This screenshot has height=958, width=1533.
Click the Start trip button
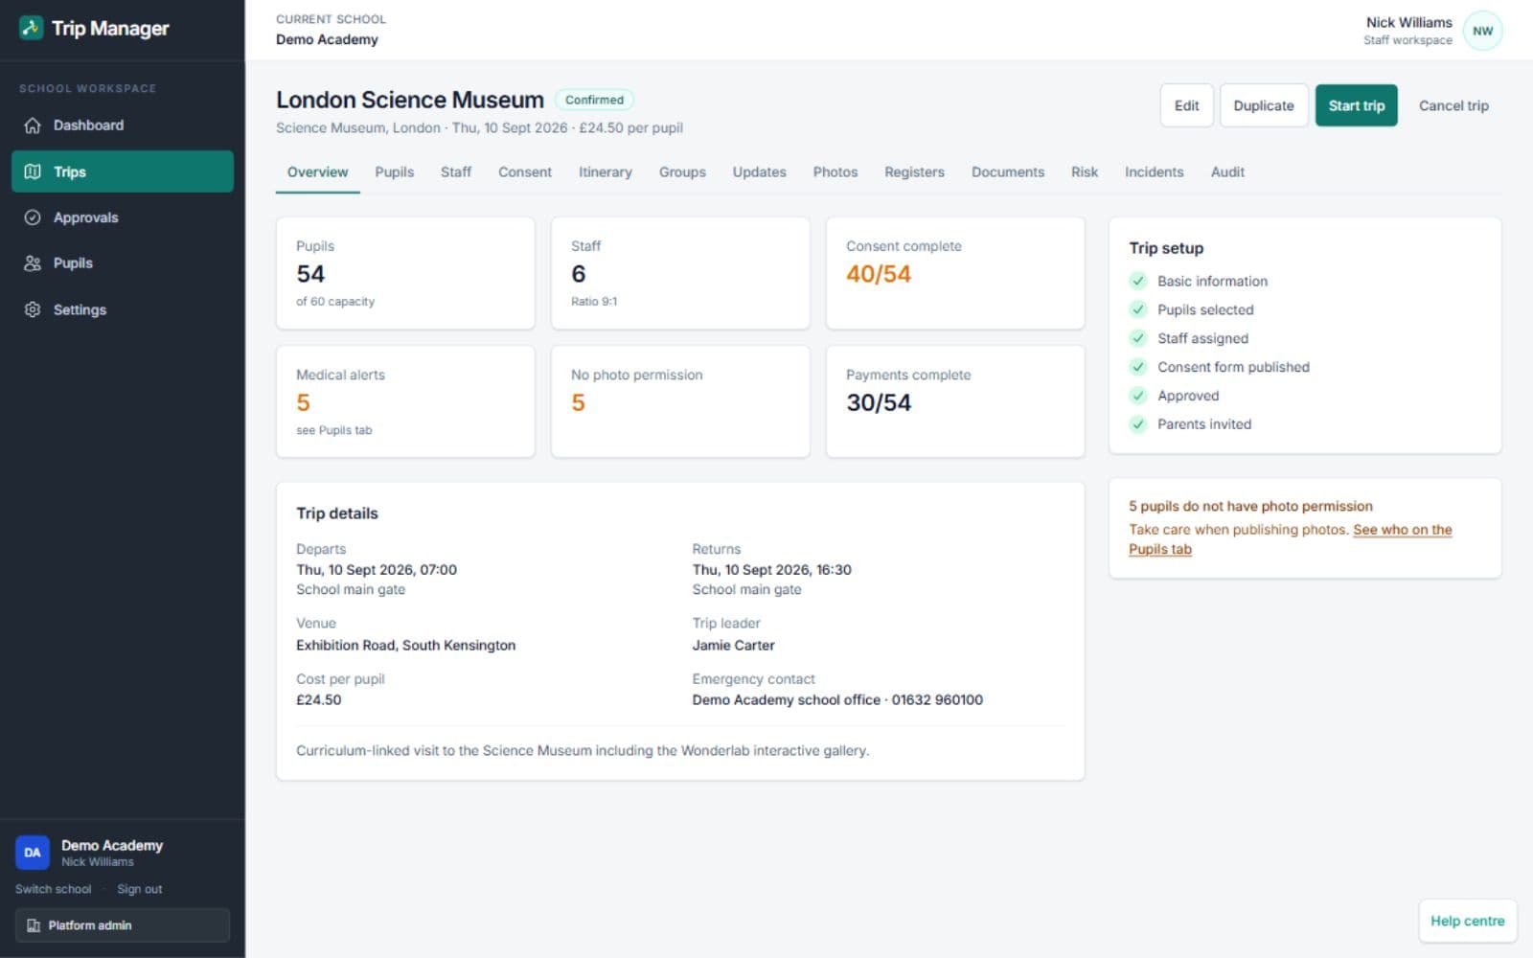1356,105
